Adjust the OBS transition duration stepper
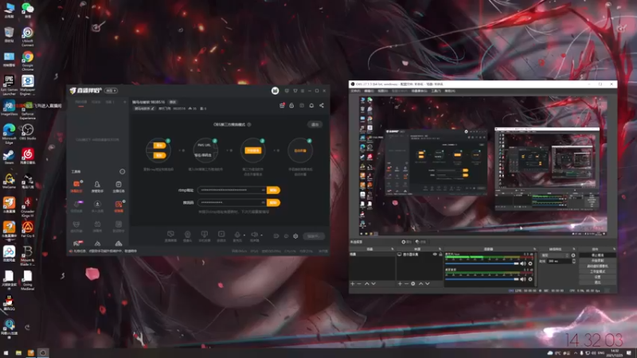Screen dimensions: 637x358 point(573,261)
